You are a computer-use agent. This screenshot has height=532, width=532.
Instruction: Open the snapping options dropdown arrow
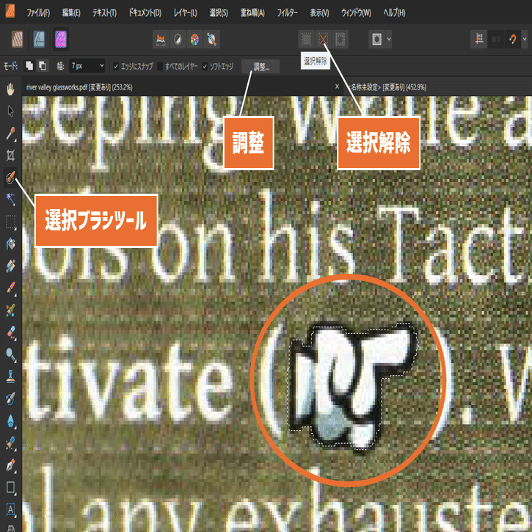[x=525, y=40]
